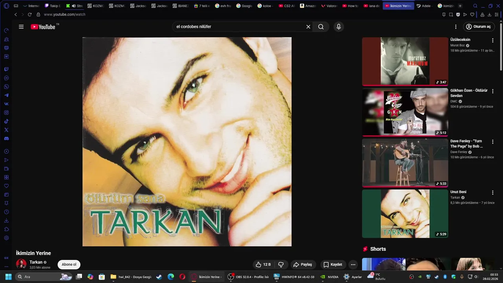Open the Tarkan channel avatar

point(21,264)
